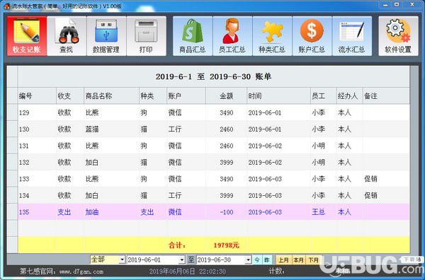Click the 今 today button
425x280 pixels.
click(257, 260)
